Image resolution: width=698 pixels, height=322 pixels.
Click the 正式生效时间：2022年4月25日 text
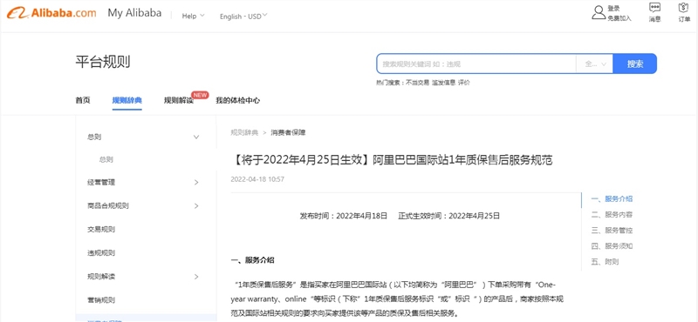pyautogui.click(x=449, y=217)
